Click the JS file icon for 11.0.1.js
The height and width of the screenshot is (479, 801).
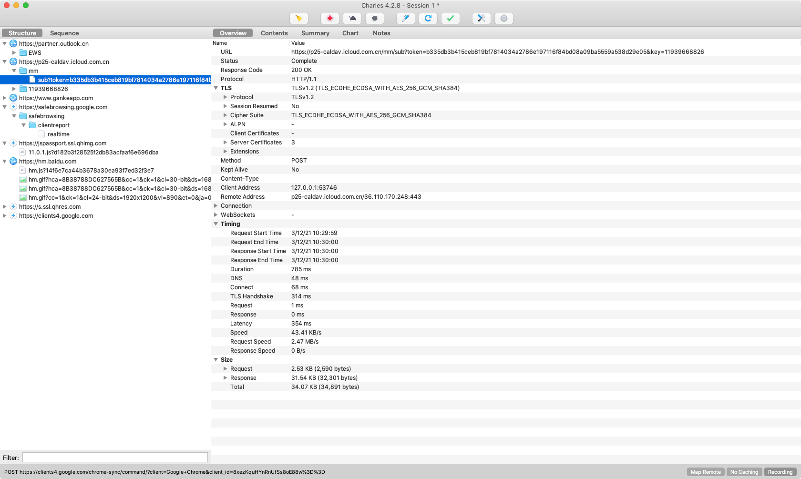[22, 152]
